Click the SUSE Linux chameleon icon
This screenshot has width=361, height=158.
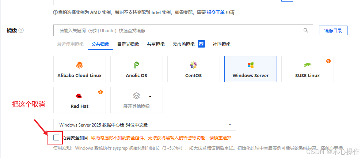[x=308, y=65]
